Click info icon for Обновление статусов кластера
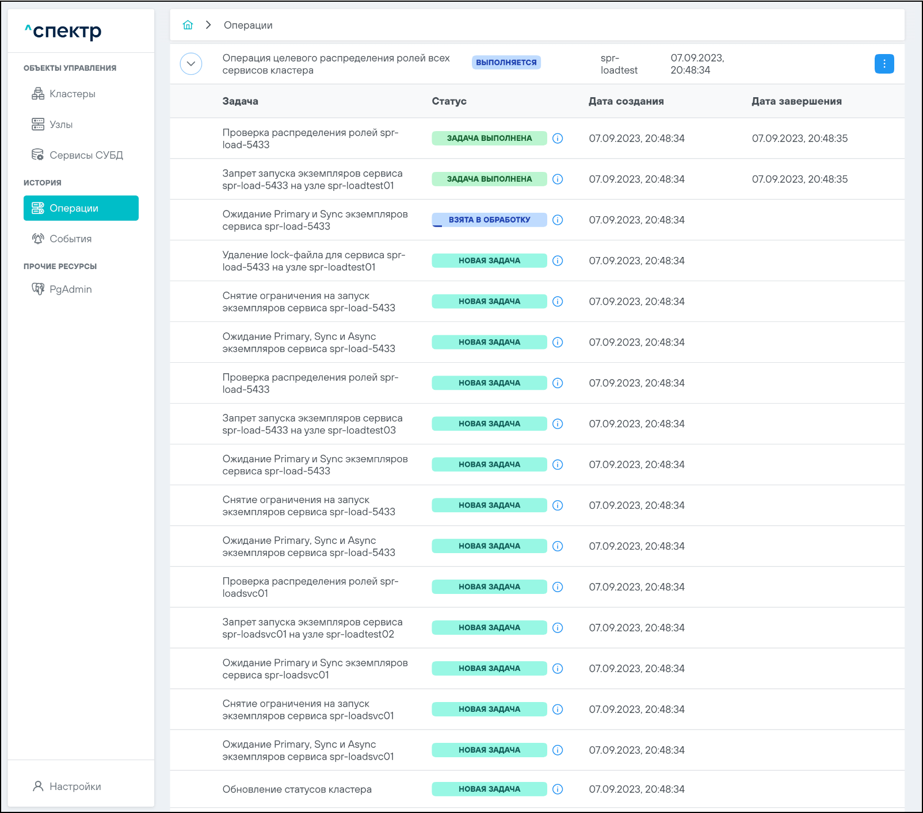 (558, 789)
